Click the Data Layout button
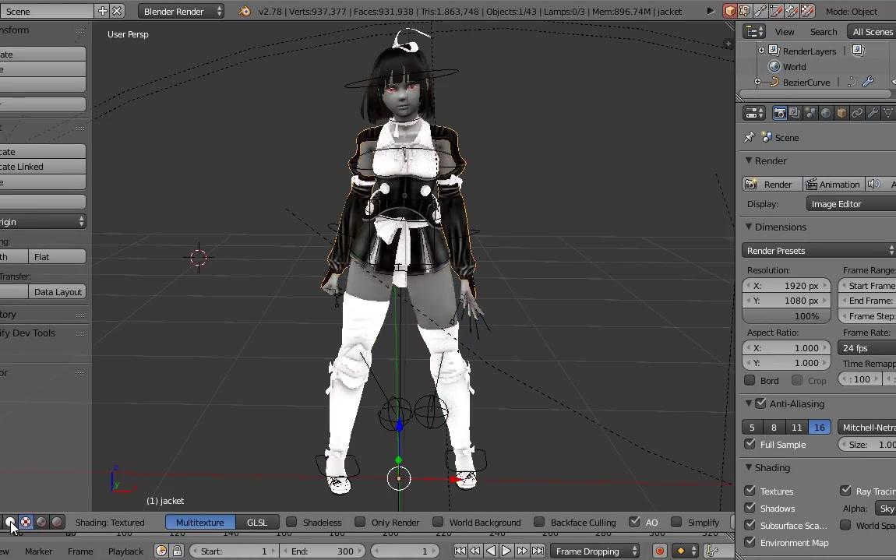 point(57,291)
